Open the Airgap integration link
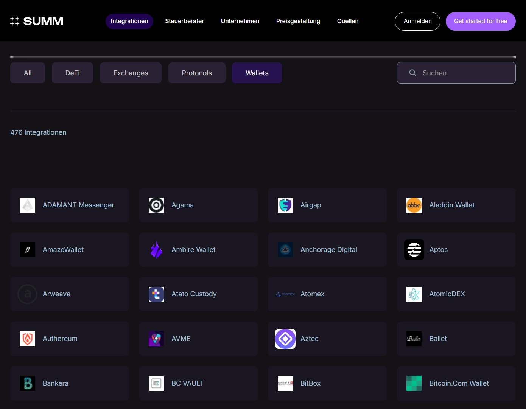The height and width of the screenshot is (409, 526). (x=327, y=205)
